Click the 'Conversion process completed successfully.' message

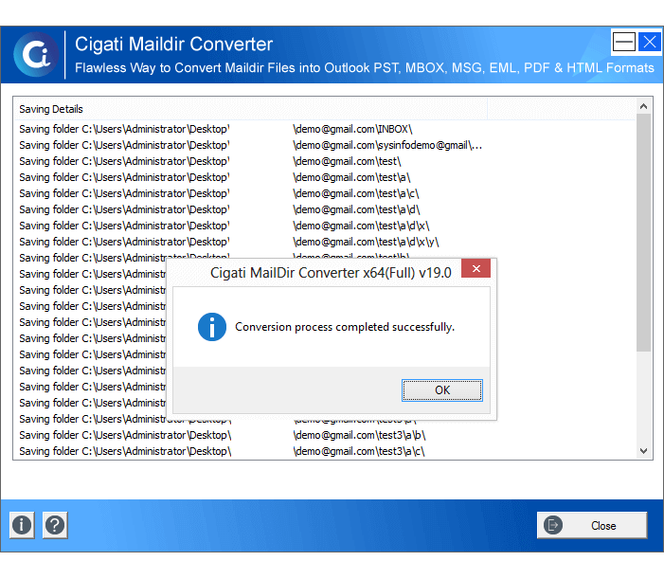345,327
